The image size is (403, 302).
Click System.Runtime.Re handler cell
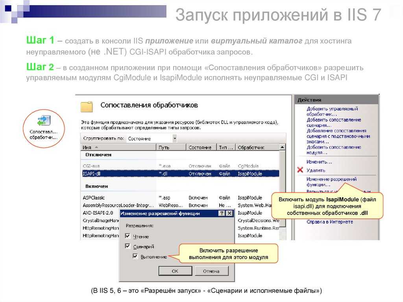tap(258, 228)
